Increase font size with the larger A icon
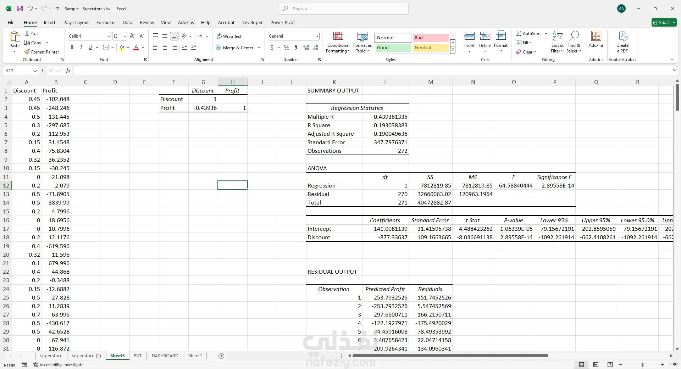The width and height of the screenshot is (681, 369). pos(132,36)
